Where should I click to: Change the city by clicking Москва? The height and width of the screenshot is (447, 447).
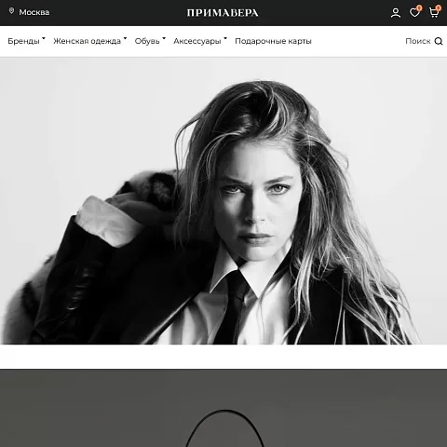[x=34, y=12]
